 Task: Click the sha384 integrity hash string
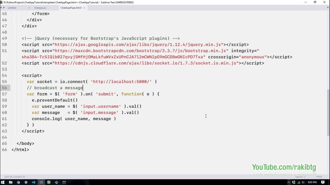pyautogui.click(x=113, y=57)
